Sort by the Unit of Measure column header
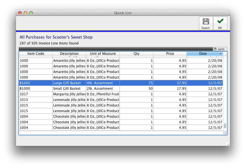246x168 pixels. tap(103, 54)
